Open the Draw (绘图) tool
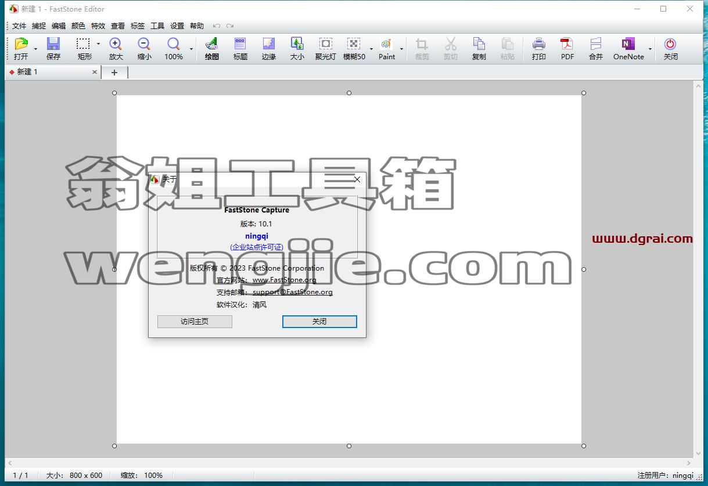The width and height of the screenshot is (708, 486). pyautogui.click(x=212, y=44)
